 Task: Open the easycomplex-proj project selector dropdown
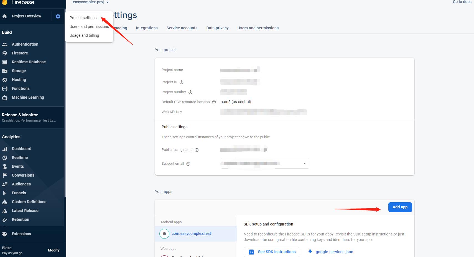91,2
